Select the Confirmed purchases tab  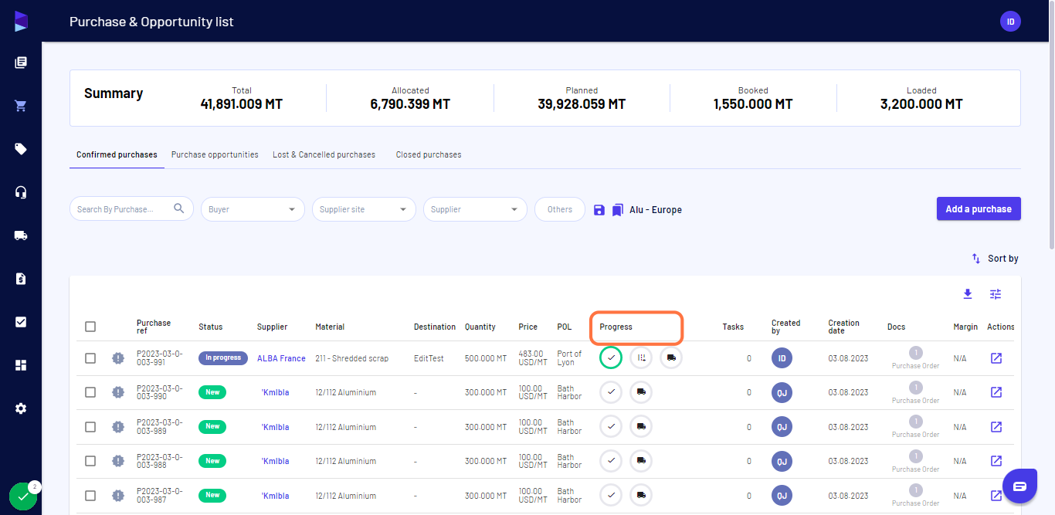coord(117,154)
